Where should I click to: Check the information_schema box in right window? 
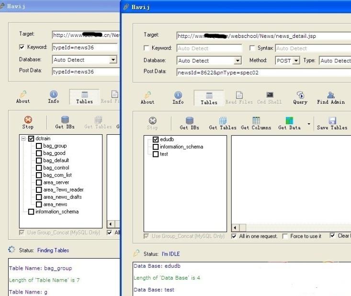pos(156,147)
